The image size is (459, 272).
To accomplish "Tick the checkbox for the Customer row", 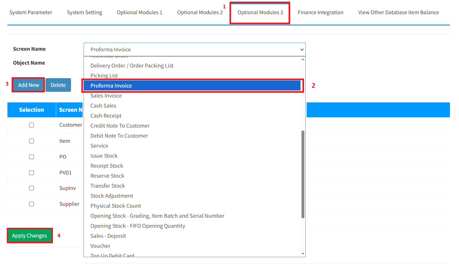I will pos(31,125).
